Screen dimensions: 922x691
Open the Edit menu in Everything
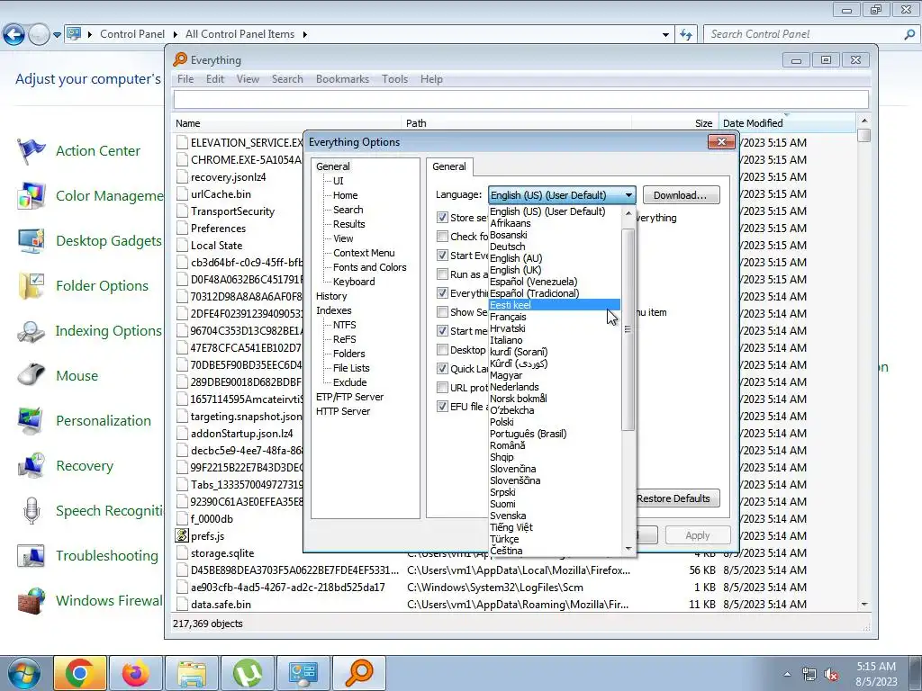pos(214,79)
